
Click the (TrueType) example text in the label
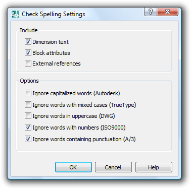tap(123, 105)
